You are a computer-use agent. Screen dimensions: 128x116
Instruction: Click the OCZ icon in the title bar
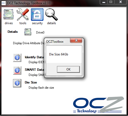(4, 3)
